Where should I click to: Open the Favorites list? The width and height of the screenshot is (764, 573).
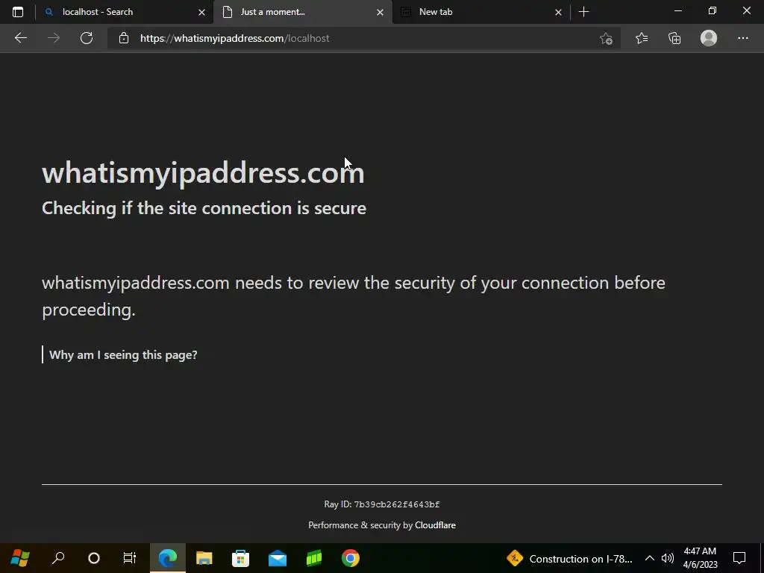pos(642,38)
